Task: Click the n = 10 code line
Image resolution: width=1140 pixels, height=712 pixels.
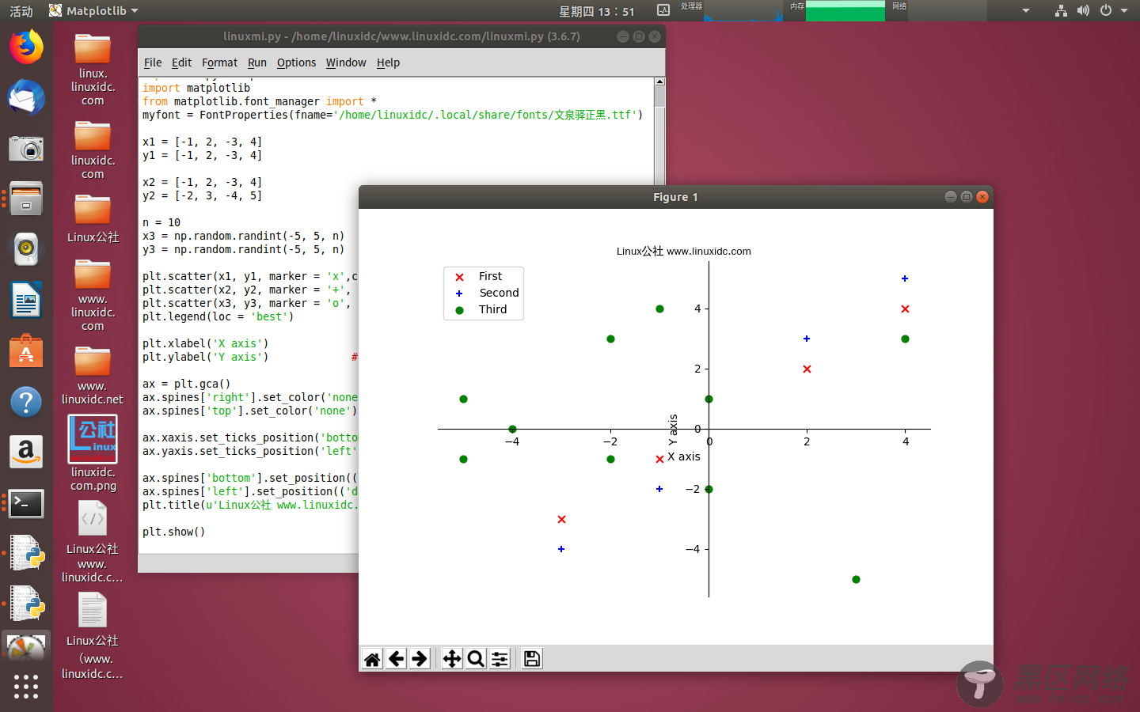Action: coord(161,222)
